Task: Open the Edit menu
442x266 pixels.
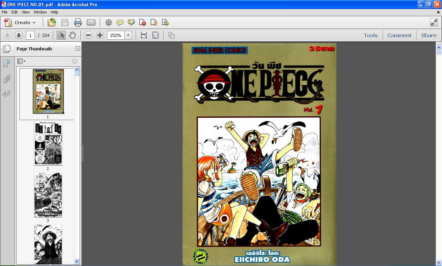Action: [14, 12]
